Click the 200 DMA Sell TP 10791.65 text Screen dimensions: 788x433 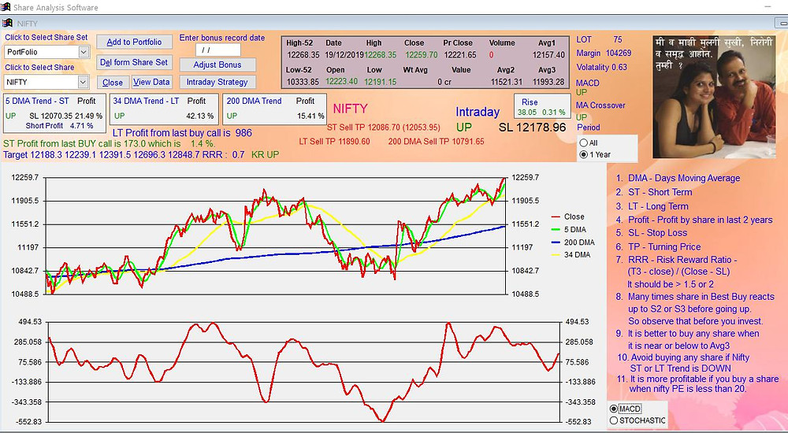point(437,142)
